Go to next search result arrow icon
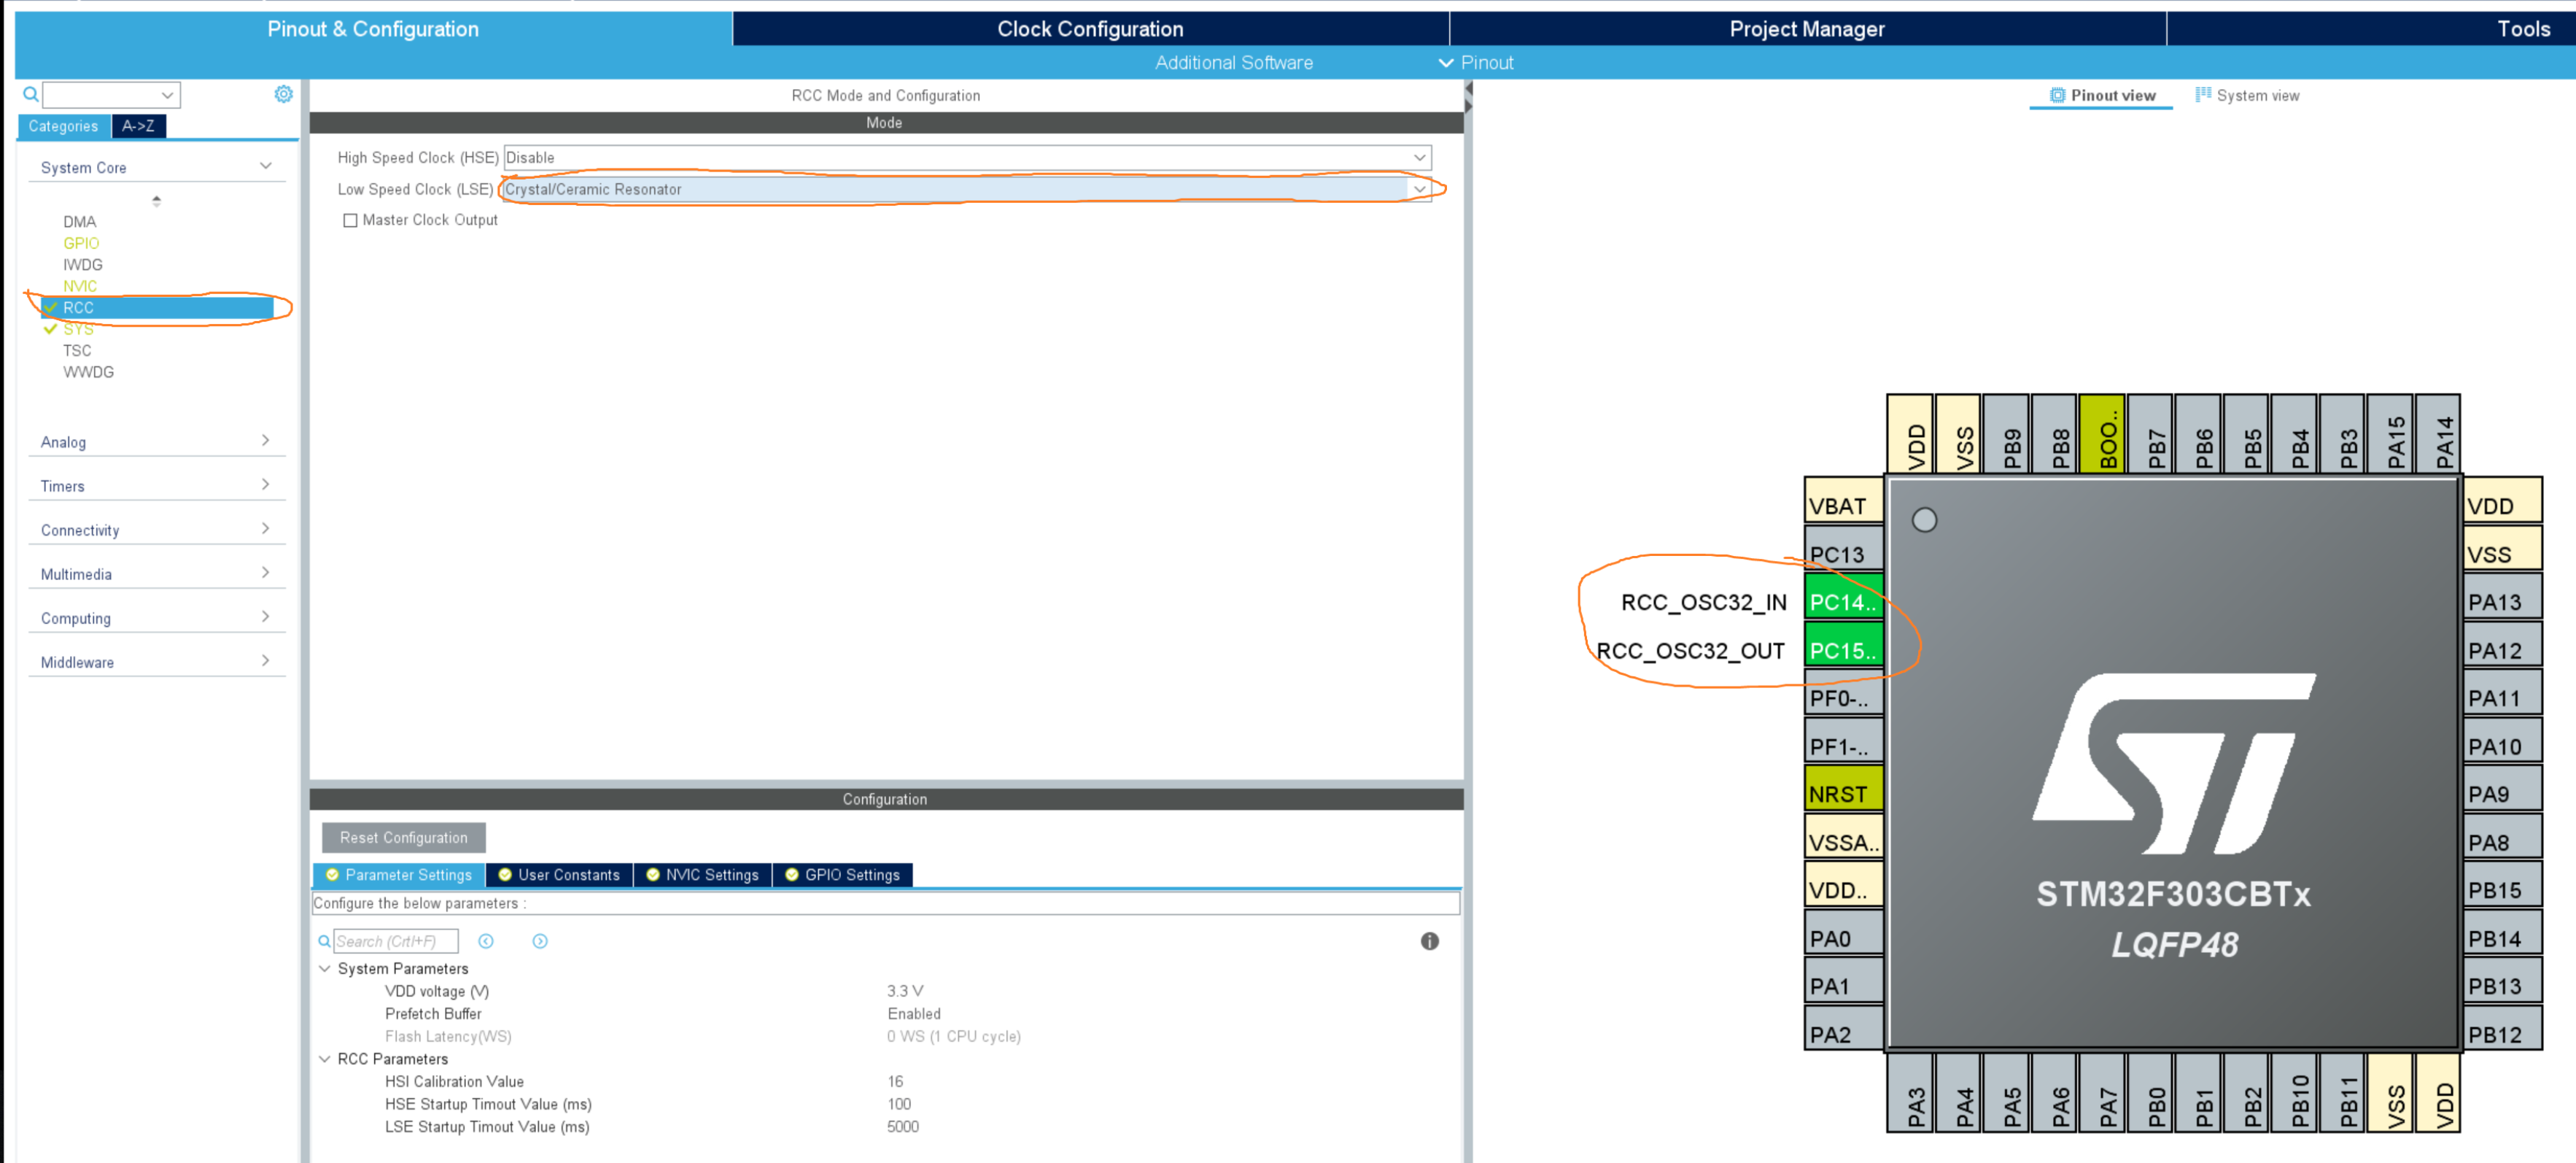 click(540, 941)
